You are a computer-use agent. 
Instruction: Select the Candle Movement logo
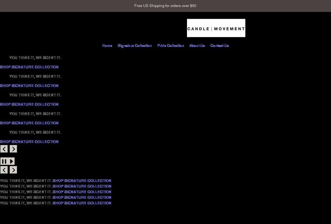tap(216, 28)
